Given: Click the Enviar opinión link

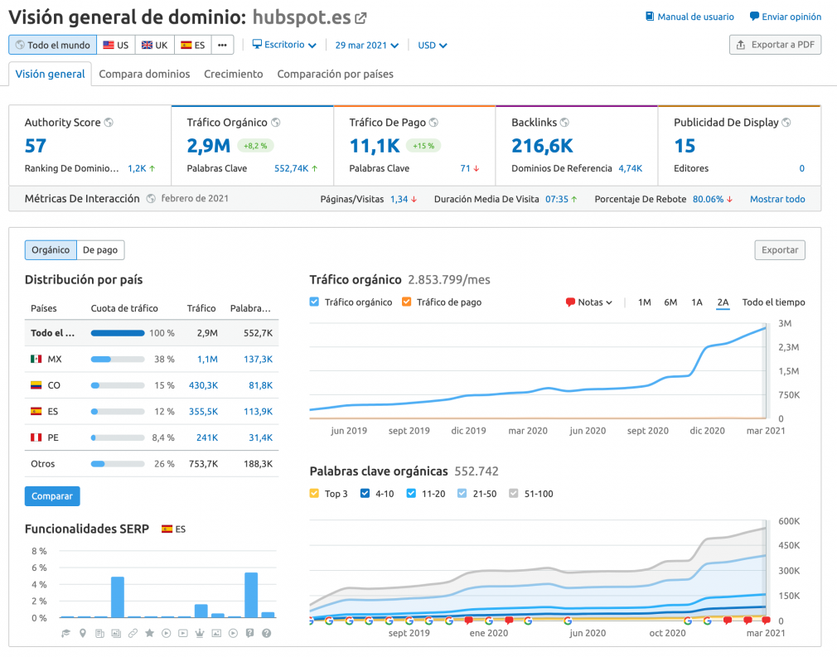Looking at the screenshot, I should click(x=786, y=17).
